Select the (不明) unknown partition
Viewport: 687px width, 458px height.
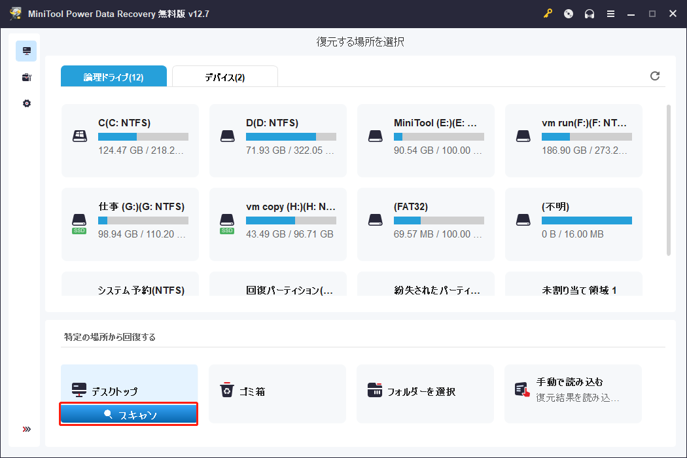pos(573,224)
